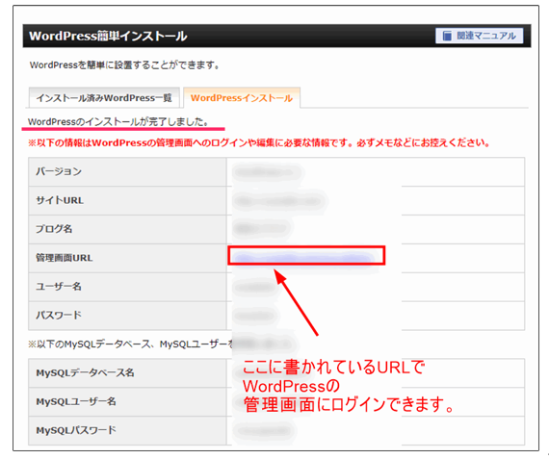Screen dimensions: 549x459
Task: Open the 関連マニュアル button
Action: tap(480, 36)
